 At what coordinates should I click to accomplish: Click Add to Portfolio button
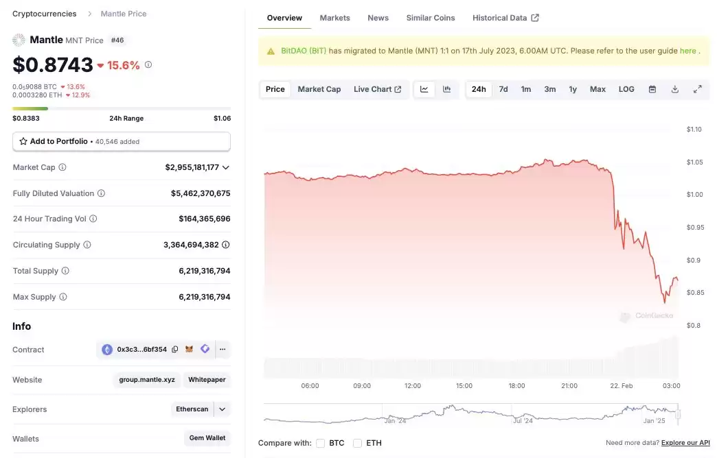122,141
